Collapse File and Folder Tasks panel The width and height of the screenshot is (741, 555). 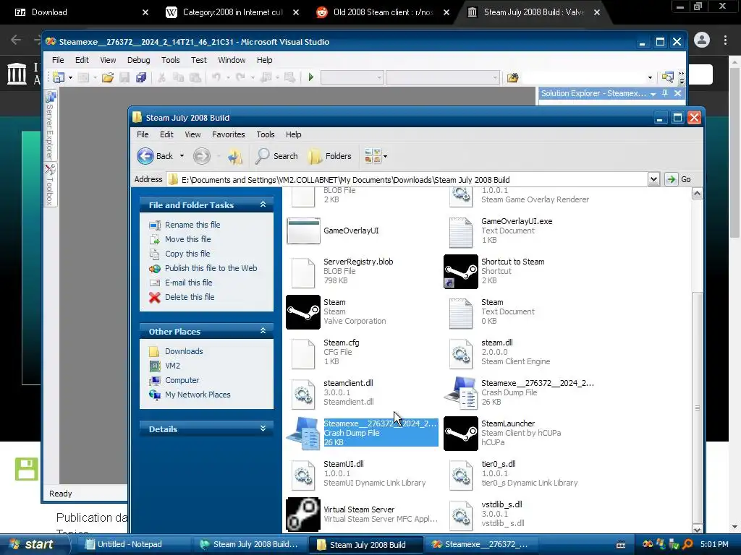click(x=263, y=205)
